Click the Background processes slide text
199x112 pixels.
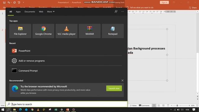146,50
